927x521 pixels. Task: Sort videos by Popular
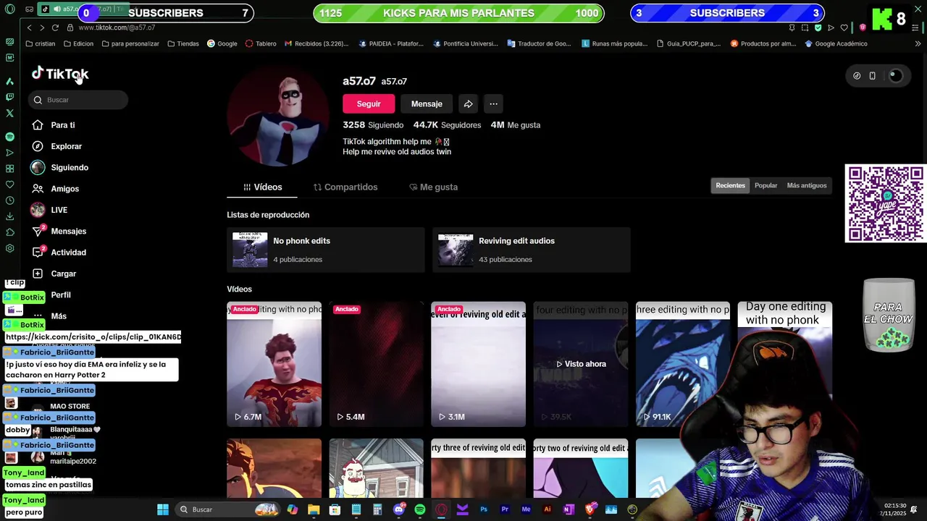765,186
